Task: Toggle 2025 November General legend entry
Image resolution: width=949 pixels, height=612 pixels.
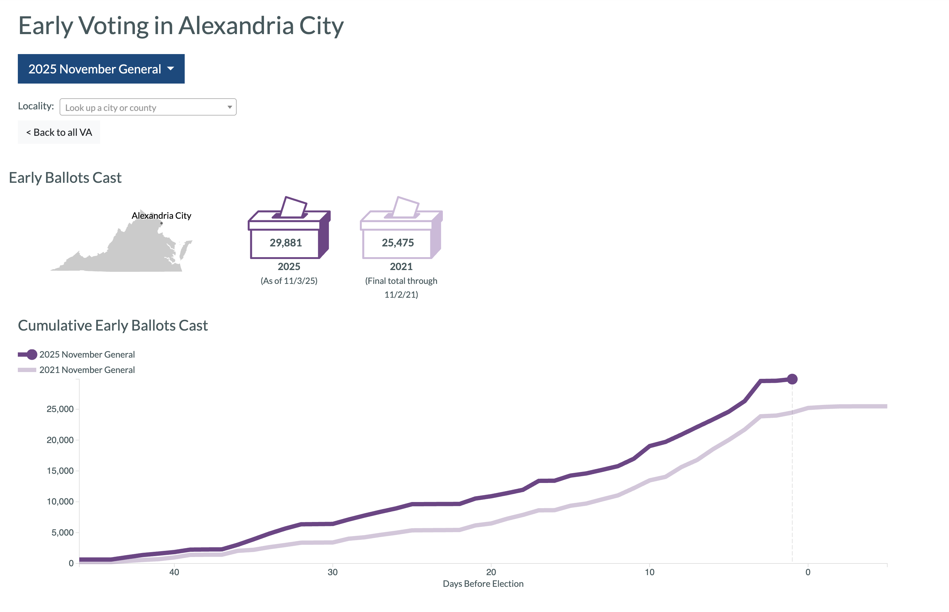Action: pos(76,355)
